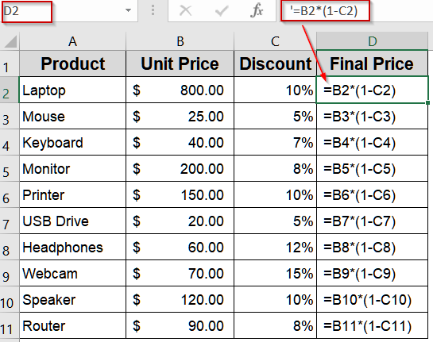Select row 8 header
The height and width of the screenshot is (342, 433).
pos(10,247)
